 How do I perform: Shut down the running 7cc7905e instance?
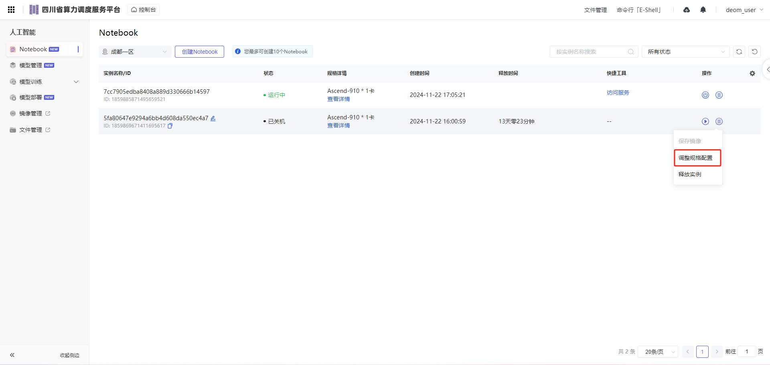coord(705,95)
